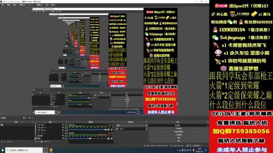The image size is (273, 153).
Task: Expand hidden system tray icons chevron
Action: pyautogui.click(x=177, y=150)
